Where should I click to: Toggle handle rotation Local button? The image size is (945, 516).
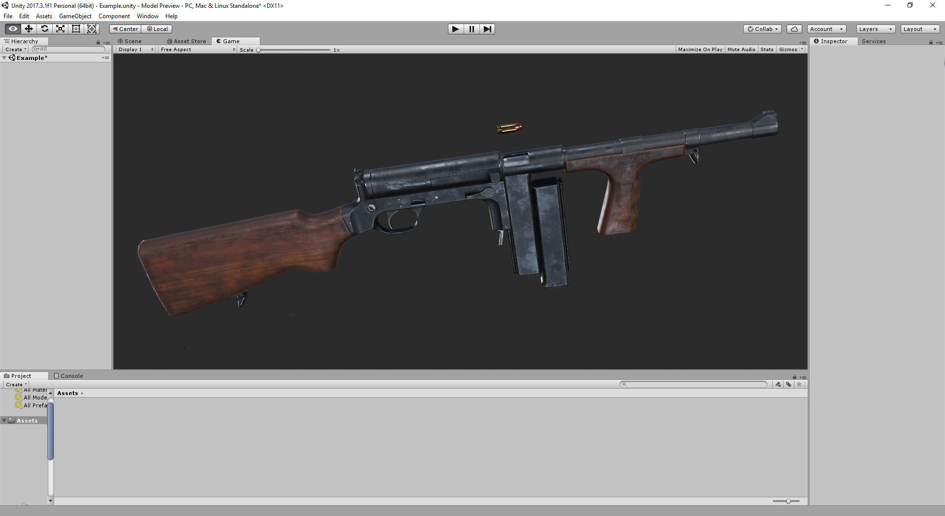(x=157, y=29)
